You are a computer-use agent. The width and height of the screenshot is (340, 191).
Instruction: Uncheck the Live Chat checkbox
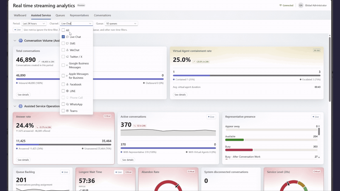(63, 37)
